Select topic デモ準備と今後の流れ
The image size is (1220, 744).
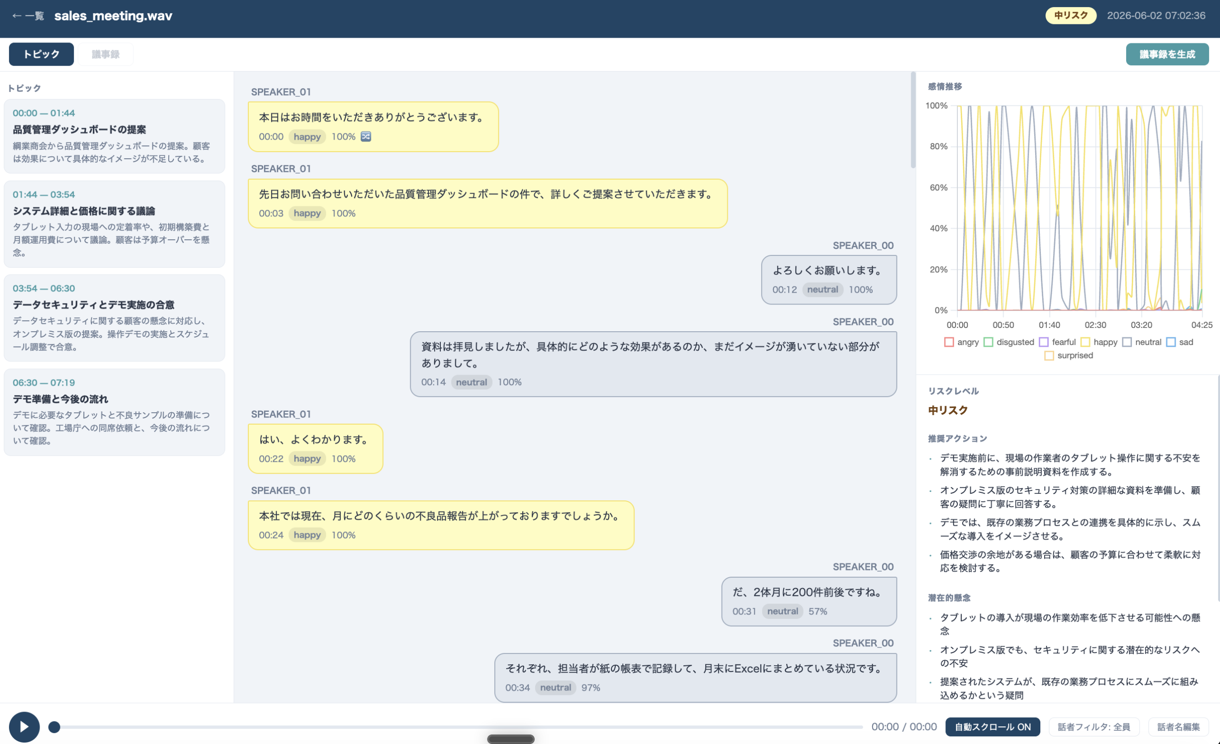114,412
